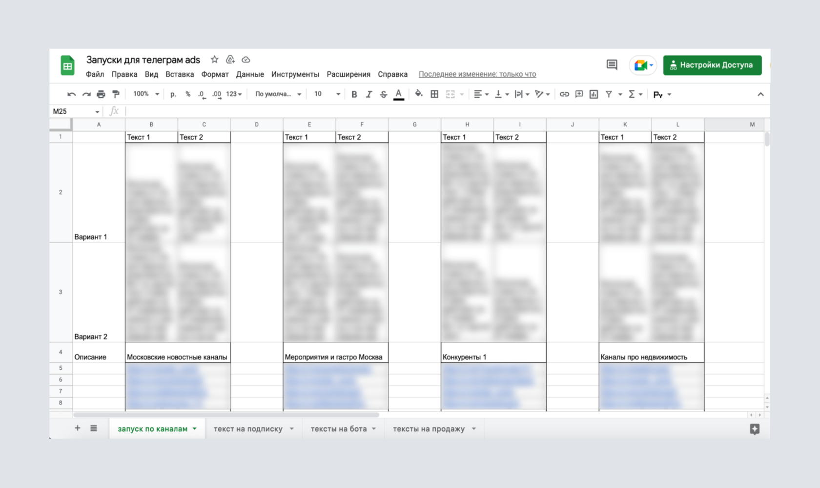The width and height of the screenshot is (820, 488).
Task: Open the Последнее изменение: только что link
Action: point(477,74)
